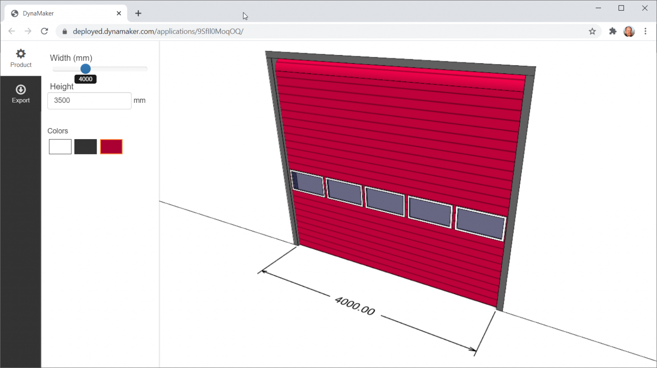Open Chrome's three-dot menu

(x=646, y=31)
